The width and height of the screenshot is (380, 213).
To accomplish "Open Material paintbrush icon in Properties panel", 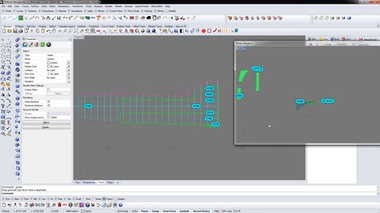I will (31, 45).
